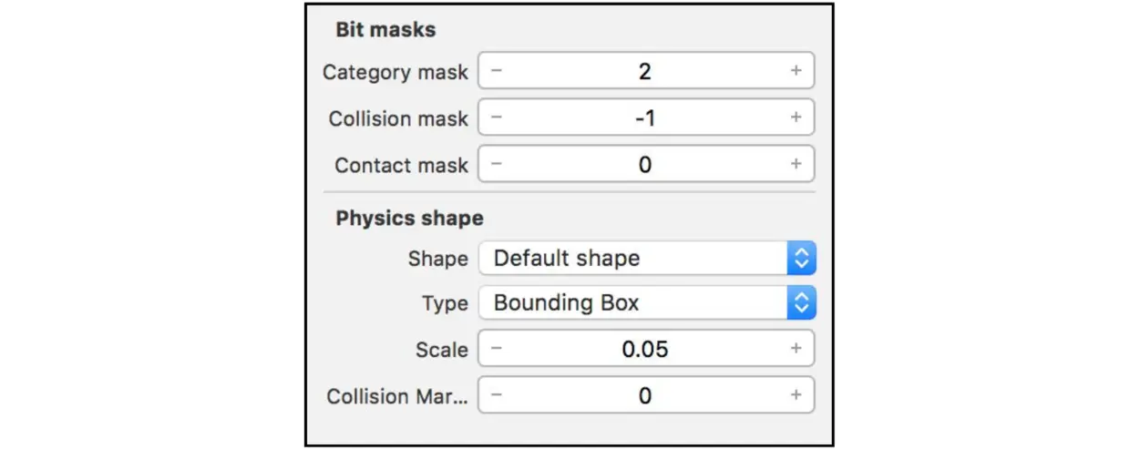Screen dimensions: 1130x449
Task: Click the Physics shape section header
Action: [x=409, y=219]
